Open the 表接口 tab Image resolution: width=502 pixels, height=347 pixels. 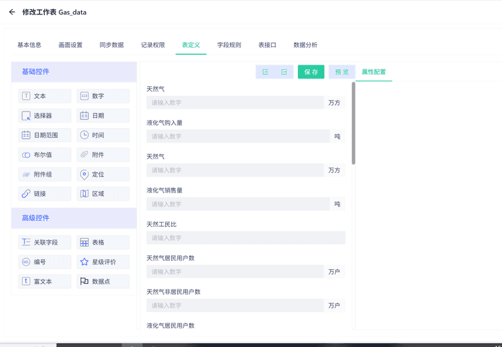click(267, 45)
